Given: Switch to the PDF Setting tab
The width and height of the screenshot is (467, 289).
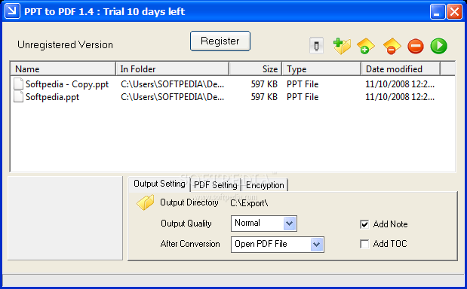Looking at the screenshot, I should coord(216,185).
